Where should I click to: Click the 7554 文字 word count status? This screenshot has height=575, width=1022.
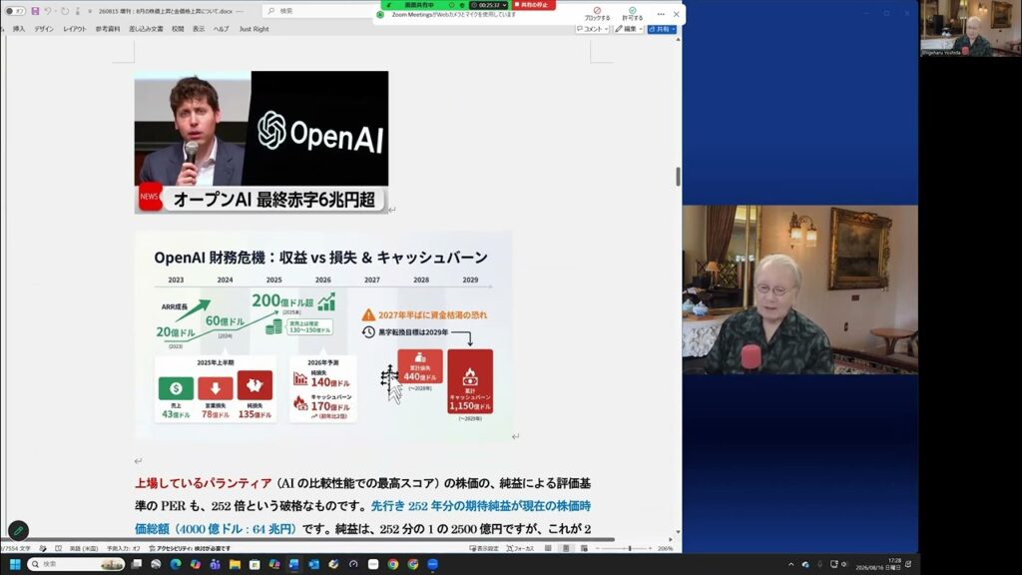point(16,548)
